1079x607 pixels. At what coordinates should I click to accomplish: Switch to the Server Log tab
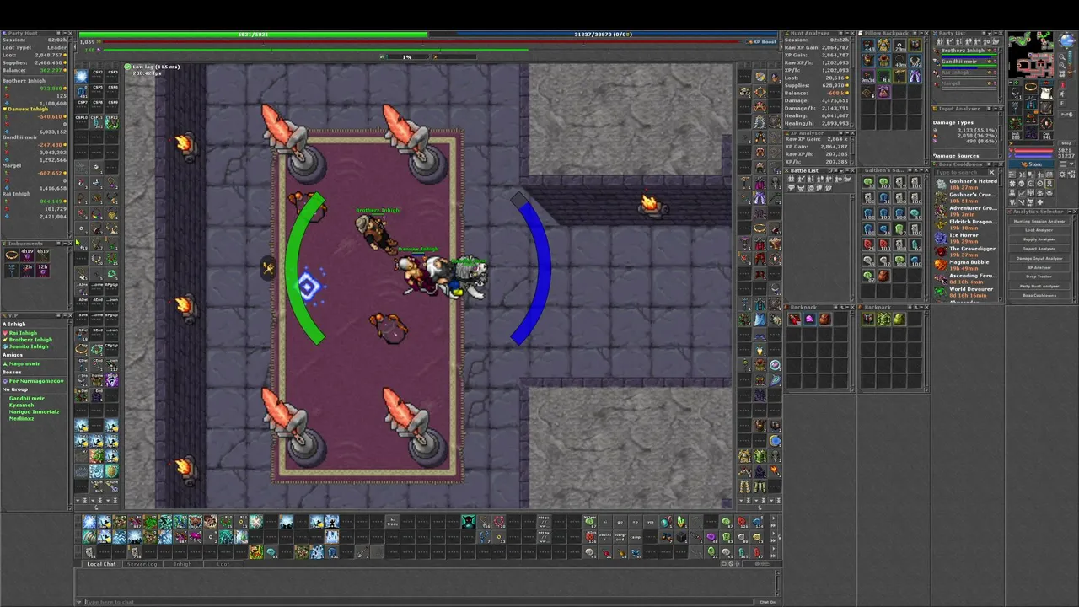click(142, 564)
